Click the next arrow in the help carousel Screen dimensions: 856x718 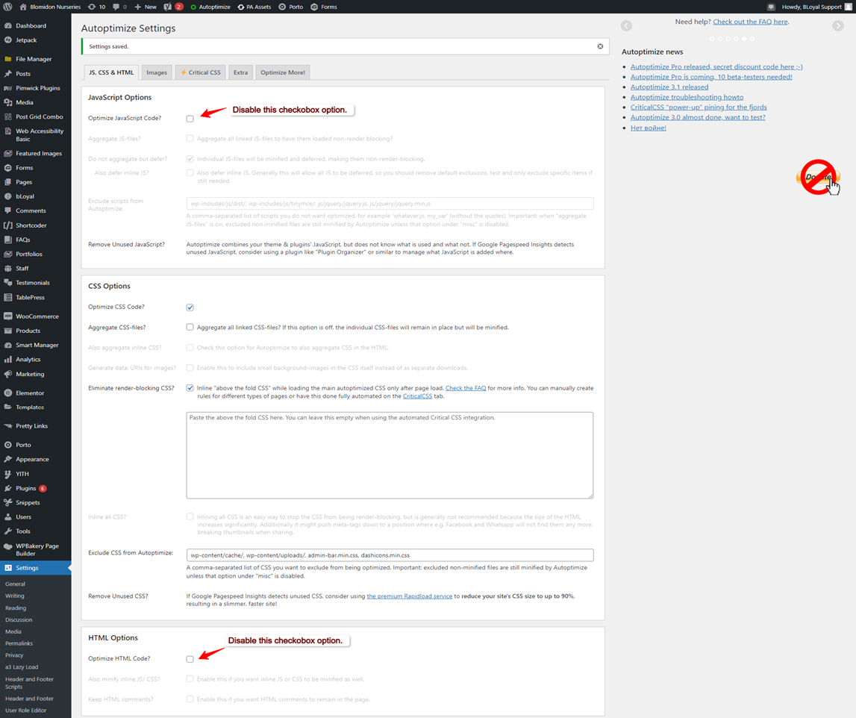coord(838,25)
